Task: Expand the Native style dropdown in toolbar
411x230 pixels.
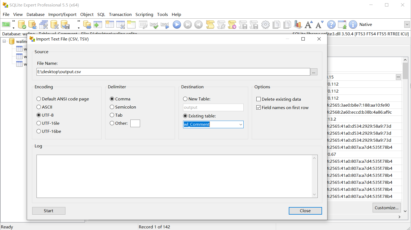Action: coord(407,25)
